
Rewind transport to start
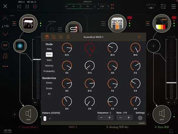pos(19,6)
